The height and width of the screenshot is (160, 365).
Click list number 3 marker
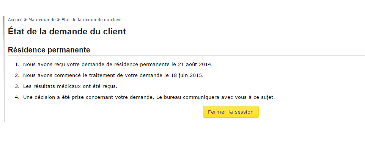[17, 86]
